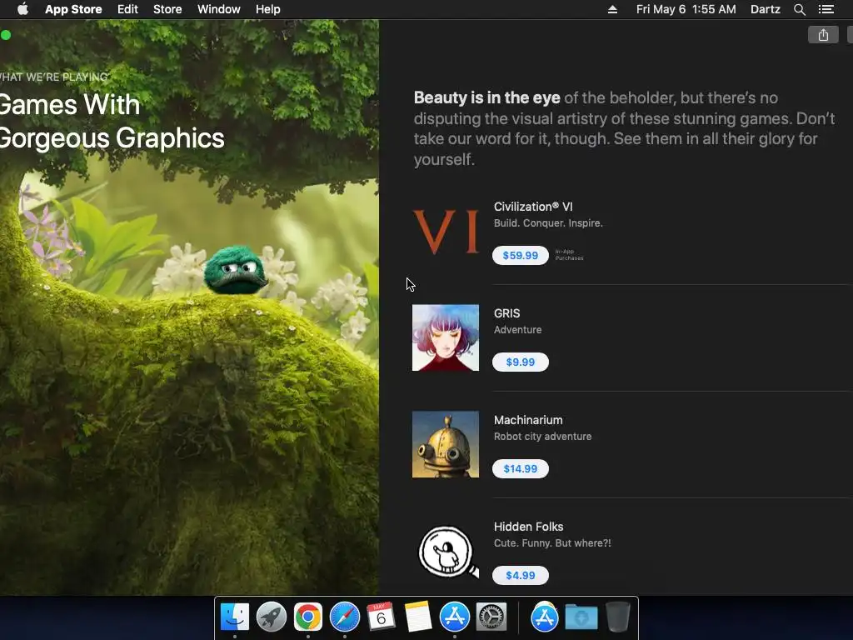The width and height of the screenshot is (853, 640).
Task: Click the GRIS game title
Action: [x=507, y=313]
